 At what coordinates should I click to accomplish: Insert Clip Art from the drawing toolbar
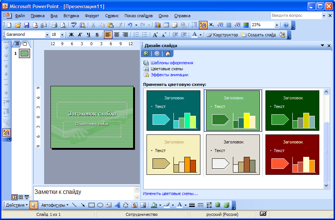coord(134,205)
